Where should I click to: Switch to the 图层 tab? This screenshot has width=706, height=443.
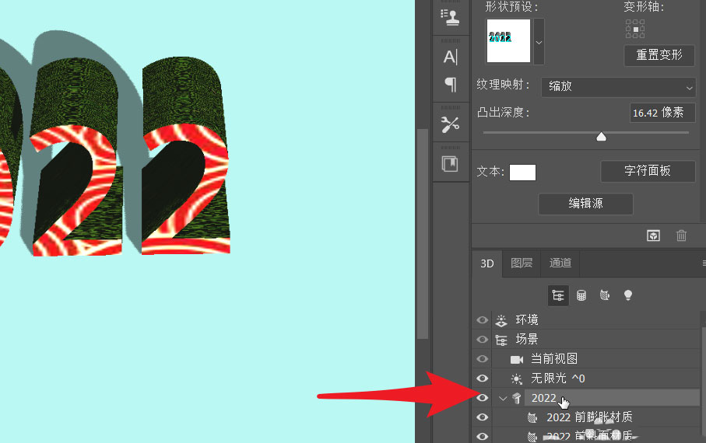pyautogui.click(x=522, y=263)
